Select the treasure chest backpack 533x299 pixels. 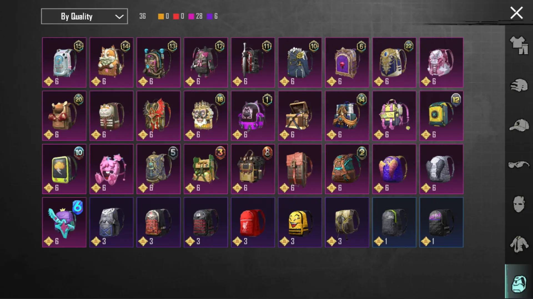300,116
